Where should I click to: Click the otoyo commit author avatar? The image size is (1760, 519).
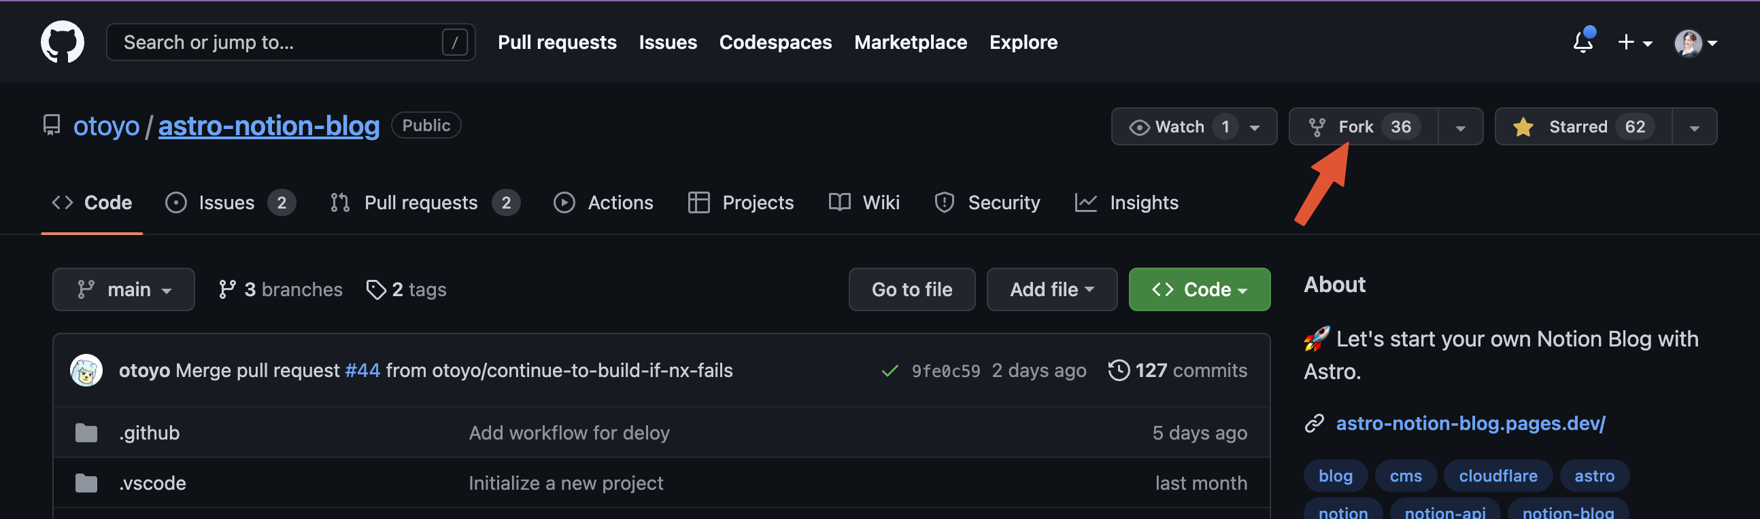86,371
